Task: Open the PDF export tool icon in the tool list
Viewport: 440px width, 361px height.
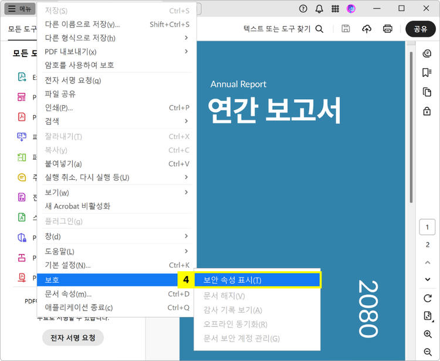Action: (22, 77)
